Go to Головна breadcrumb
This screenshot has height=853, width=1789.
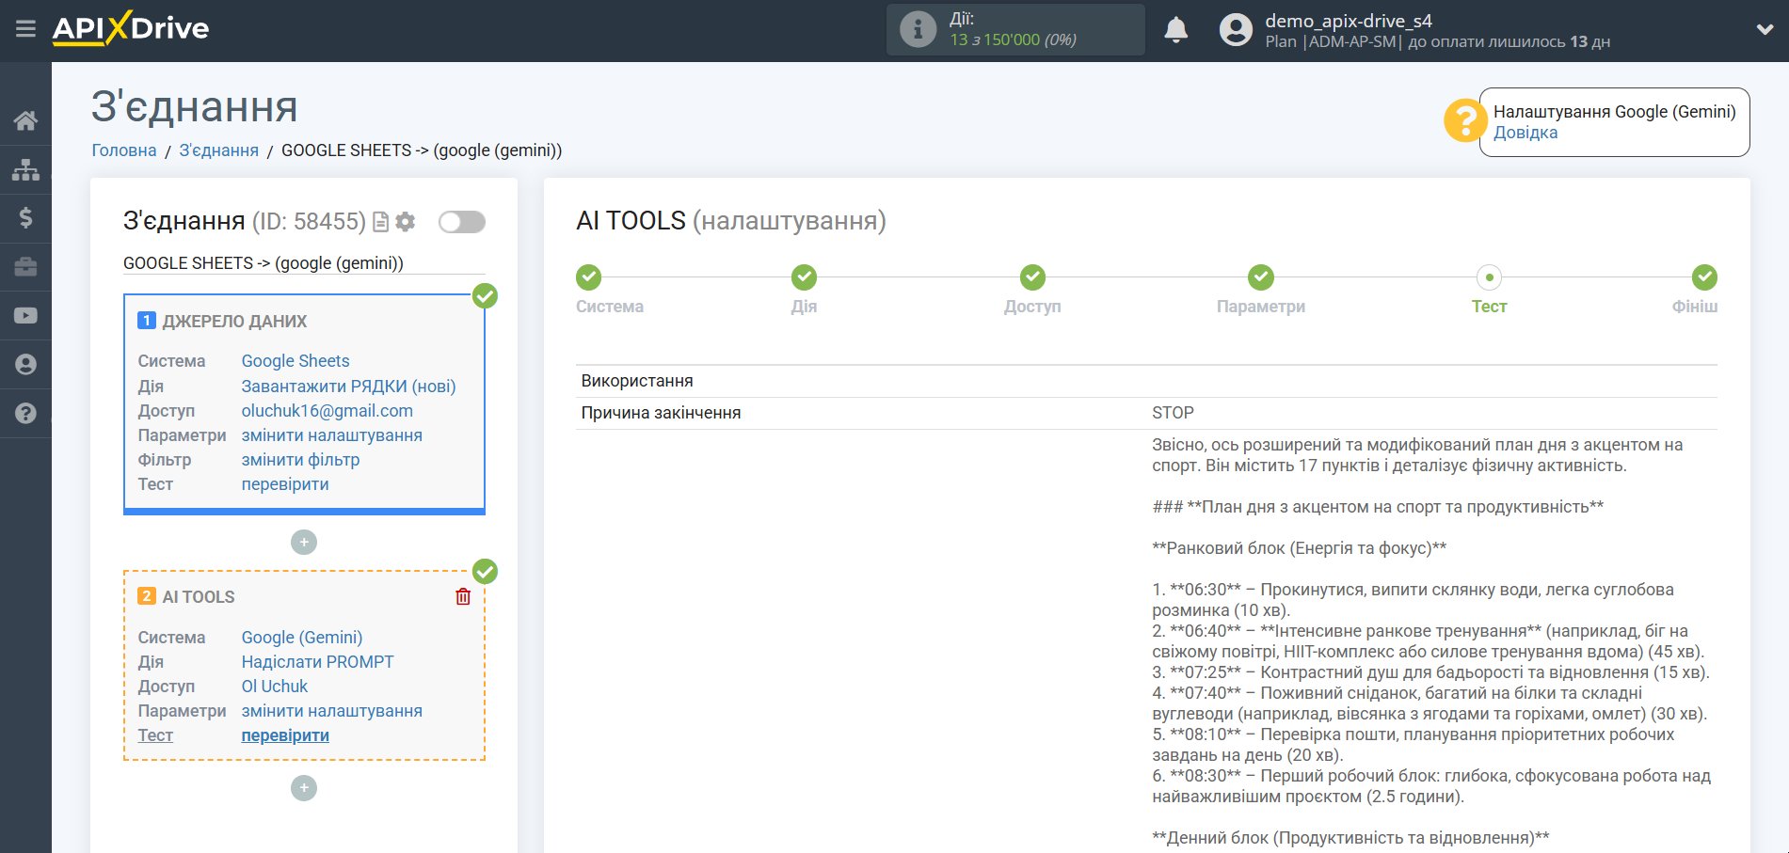(x=124, y=150)
